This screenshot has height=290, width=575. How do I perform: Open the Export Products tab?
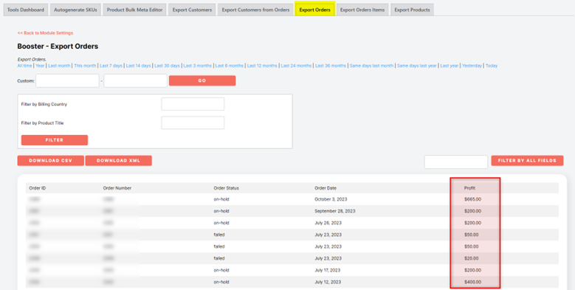[412, 10]
